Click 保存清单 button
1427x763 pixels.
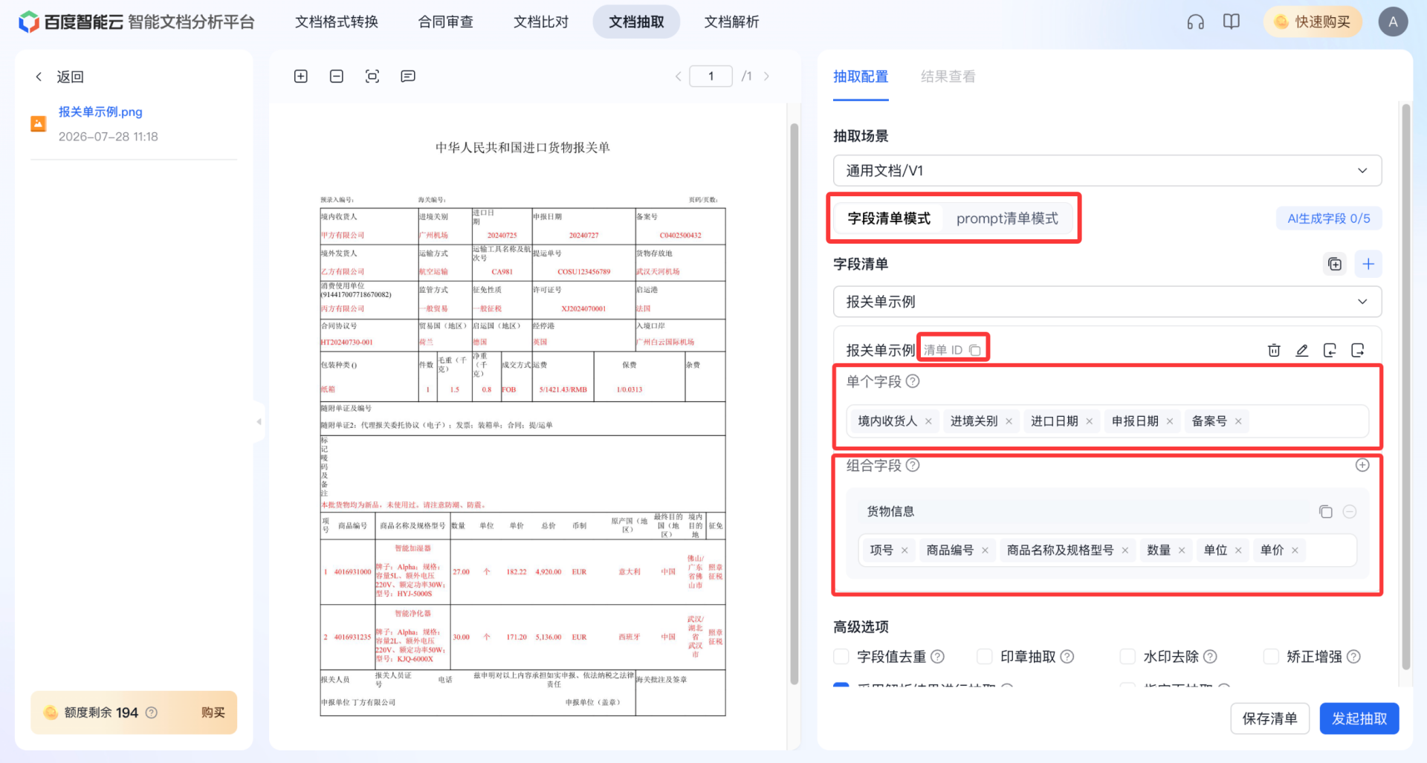tap(1270, 718)
